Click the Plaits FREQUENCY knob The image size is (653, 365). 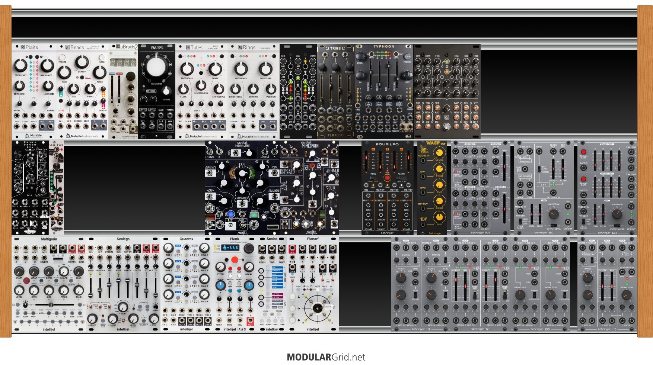coord(20,66)
